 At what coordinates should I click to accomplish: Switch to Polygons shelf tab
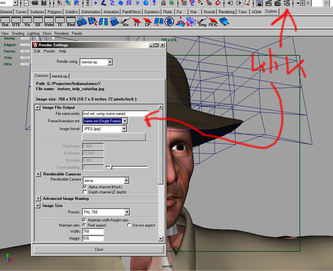point(55,12)
